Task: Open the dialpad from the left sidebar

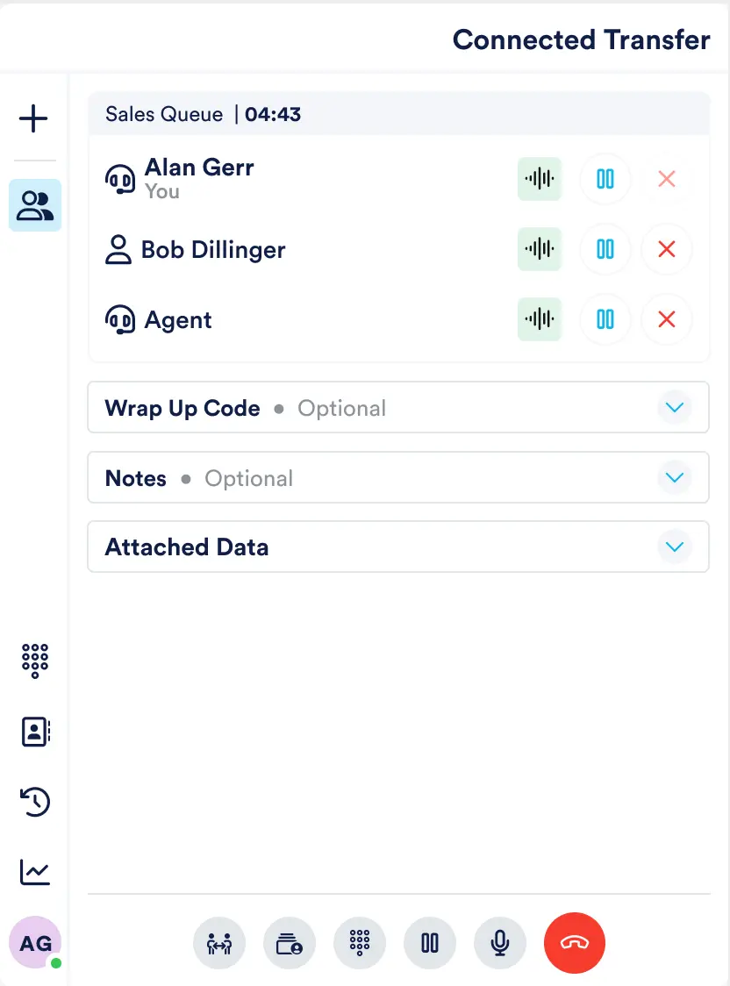Action: click(34, 661)
